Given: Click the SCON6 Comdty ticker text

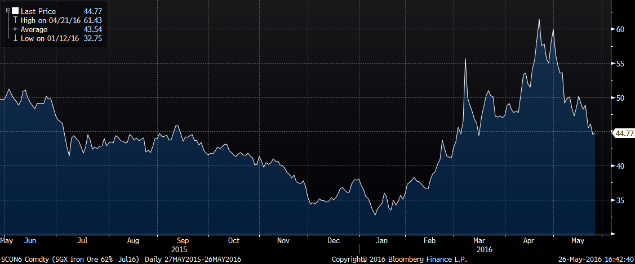Looking at the screenshot, I should point(24,258).
